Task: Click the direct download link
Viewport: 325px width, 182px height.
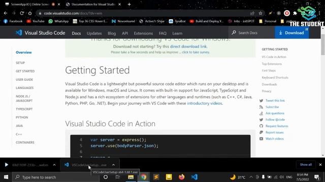Action: [x=188, y=47]
